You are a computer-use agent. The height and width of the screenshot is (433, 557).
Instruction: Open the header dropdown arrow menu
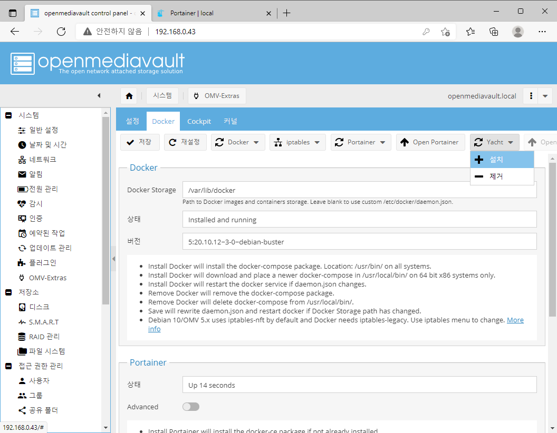click(545, 96)
